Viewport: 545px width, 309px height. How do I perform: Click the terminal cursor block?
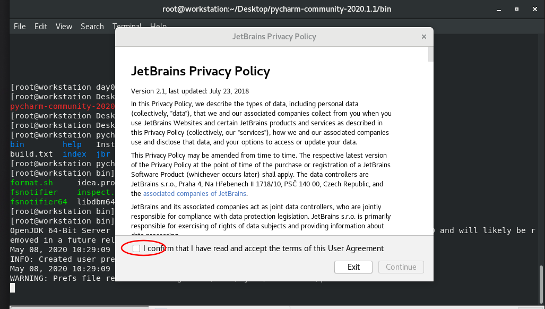pos(13,287)
